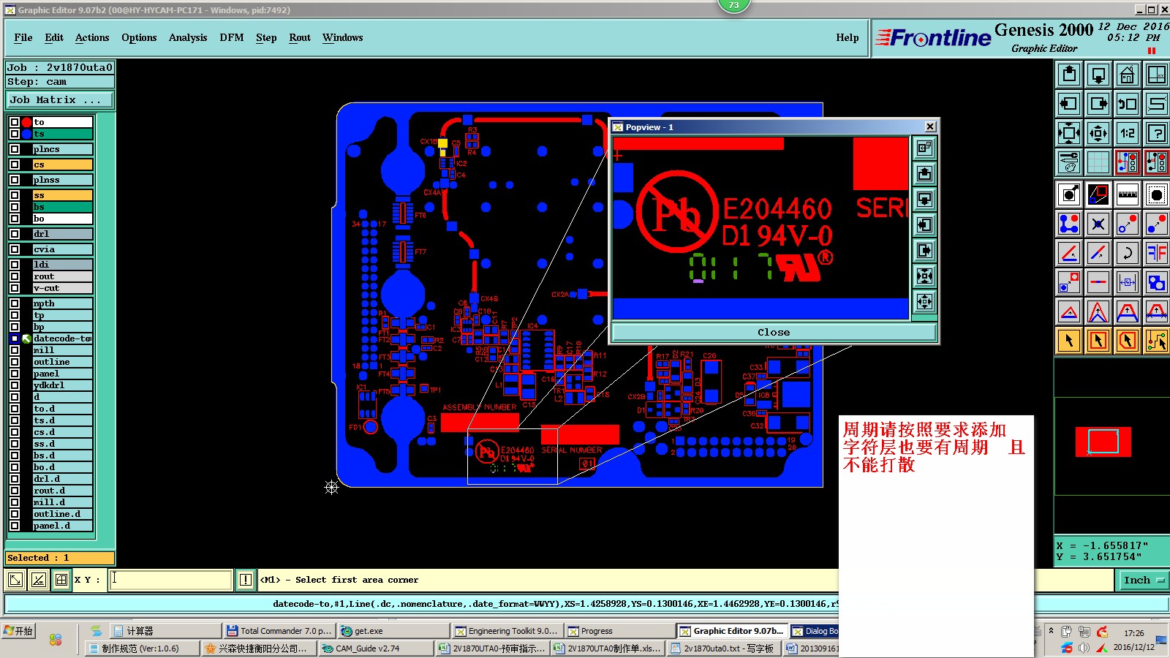
Task: Open the Windows menu
Action: (x=343, y=37)
